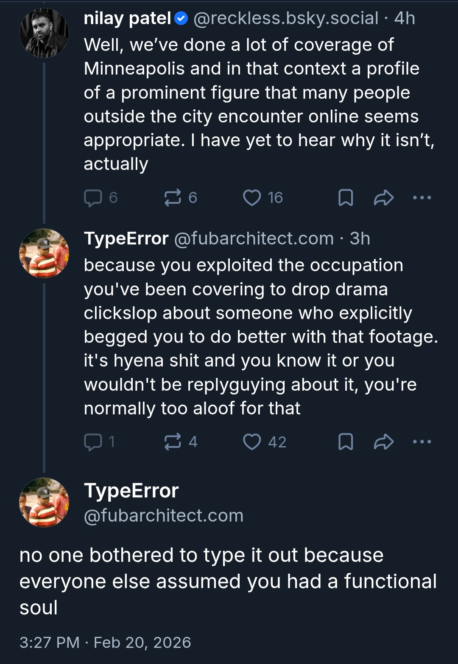Viewport: 458px width, 664px height.
Task: Repost TypeError's post with 4 reposts
Action: [173, 442]
